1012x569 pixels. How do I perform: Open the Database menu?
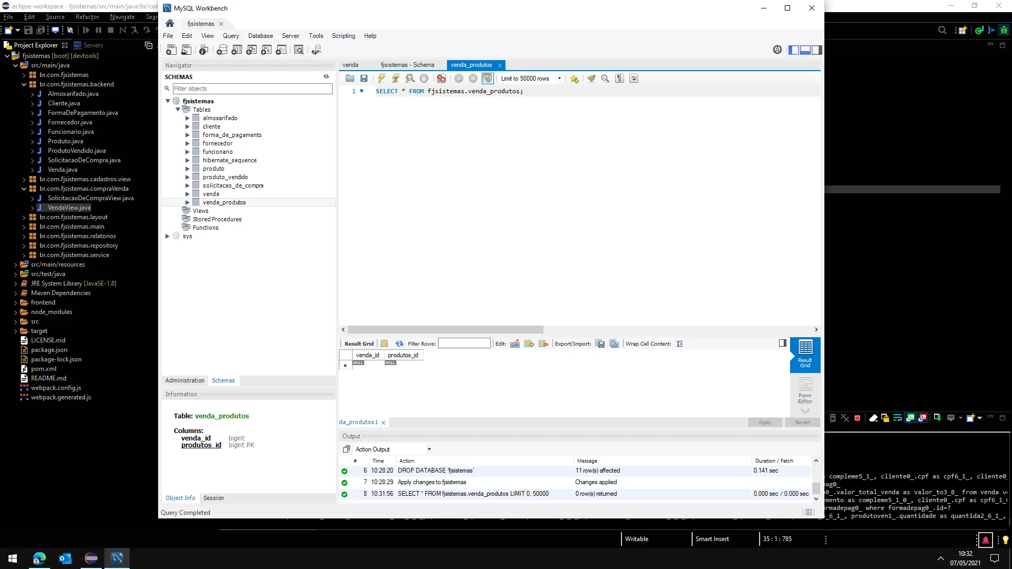coord(260,36)
